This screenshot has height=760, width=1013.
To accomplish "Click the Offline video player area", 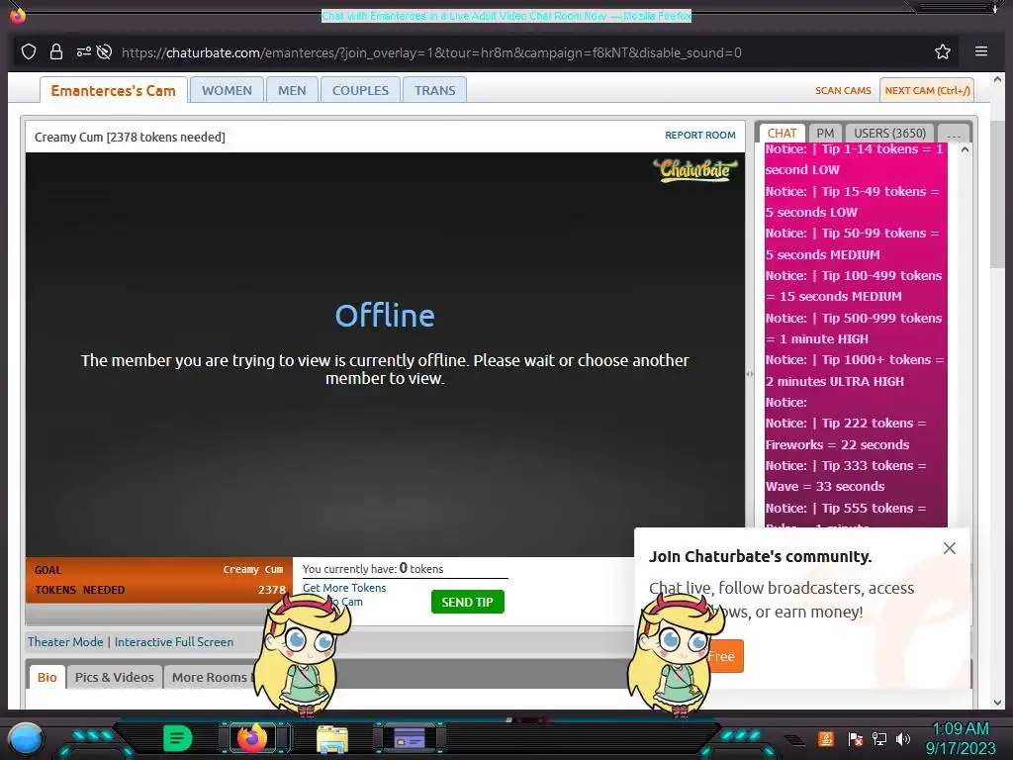I will click(385, 354).
